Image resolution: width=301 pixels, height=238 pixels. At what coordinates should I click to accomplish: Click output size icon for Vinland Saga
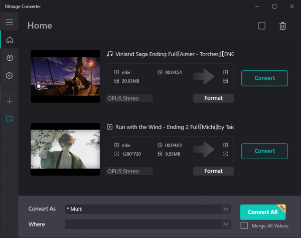click(x=226, y=81)
